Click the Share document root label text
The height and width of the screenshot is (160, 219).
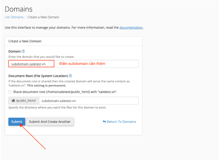point(65,92)
